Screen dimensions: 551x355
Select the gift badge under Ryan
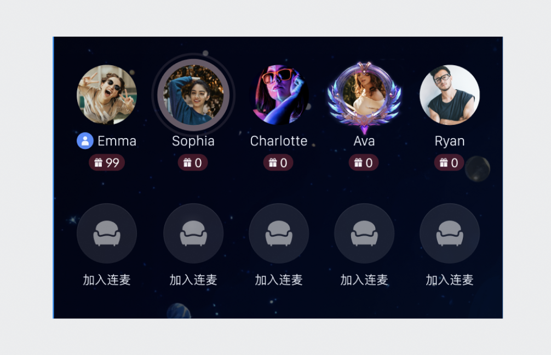click(x=449, y=163)
